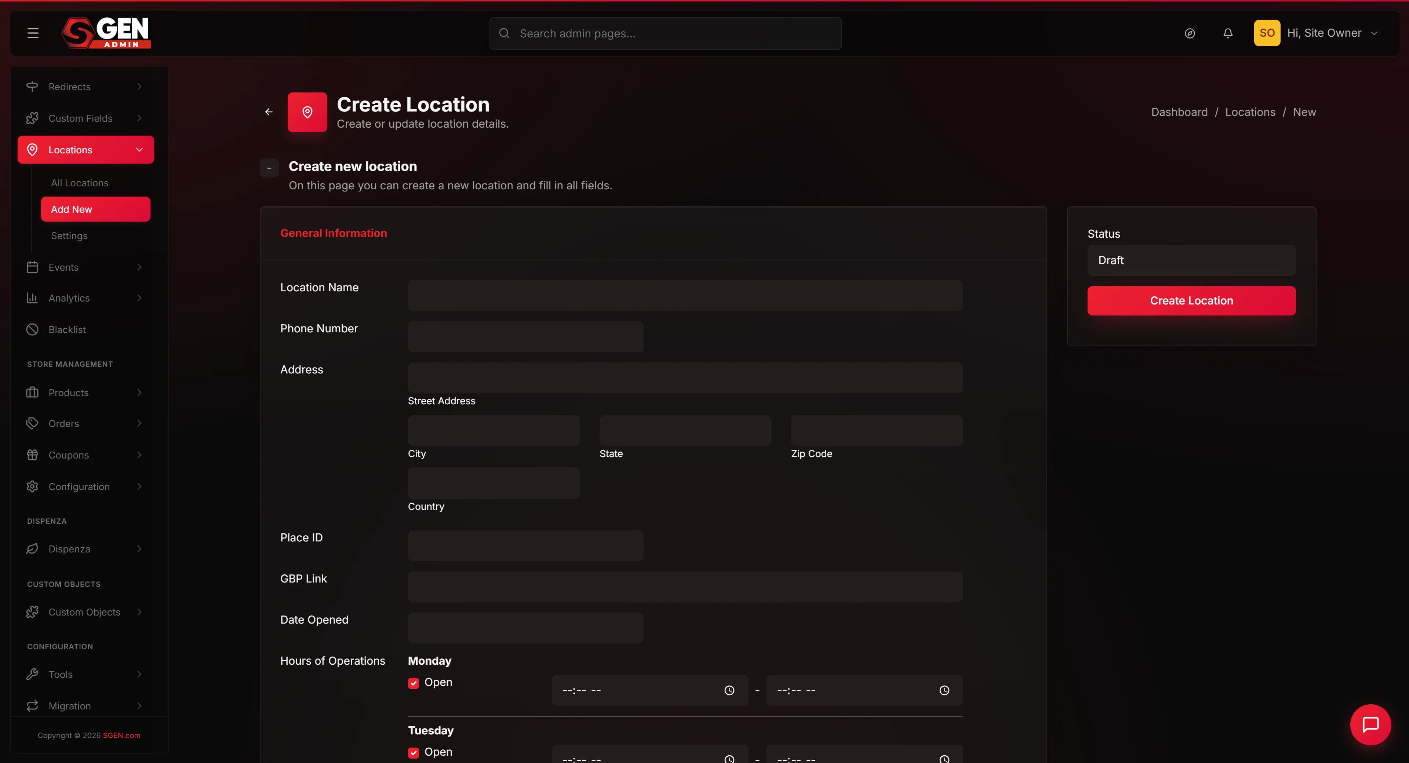Open the notifications bell
The width and height of the screenshot is (1409, 763).
(x=1228, y=33)
